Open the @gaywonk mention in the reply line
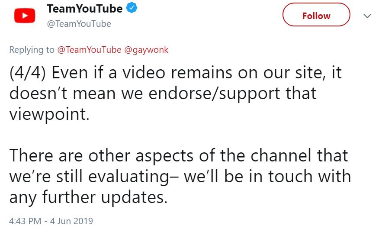 (146, 50)
